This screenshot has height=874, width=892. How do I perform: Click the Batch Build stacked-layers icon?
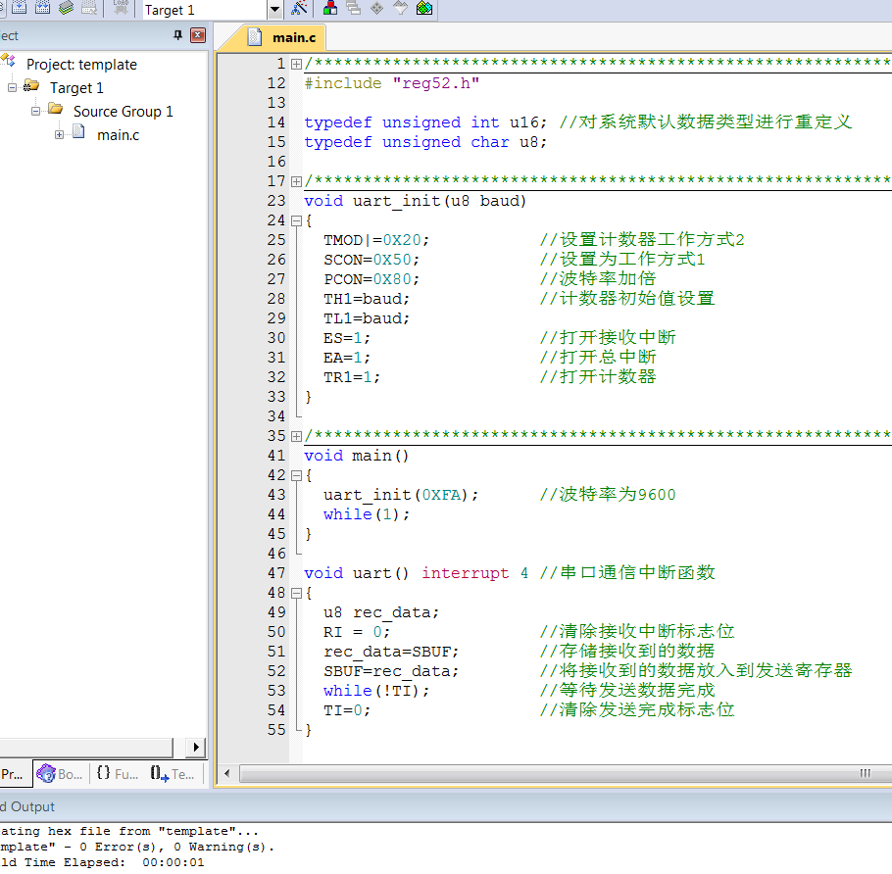click(66, 7)
